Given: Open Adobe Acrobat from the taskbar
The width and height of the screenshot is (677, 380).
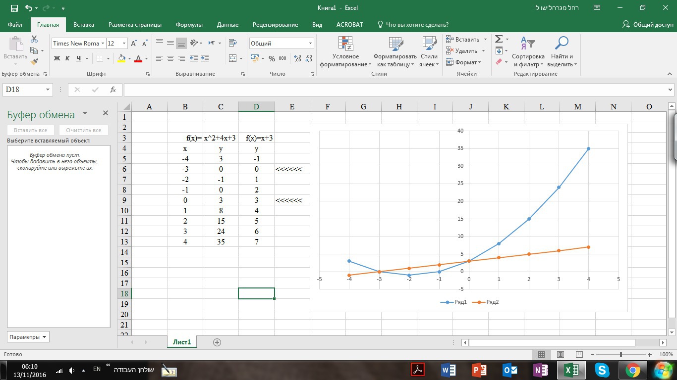Looking at the screenshot, I should [x=418, y=370].
